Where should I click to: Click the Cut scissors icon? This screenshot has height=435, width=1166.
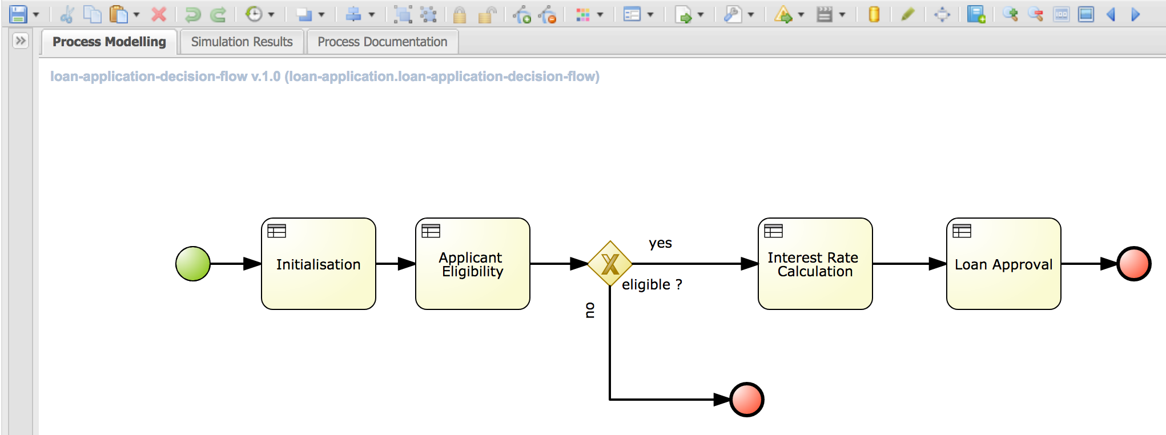pos(67,14)
